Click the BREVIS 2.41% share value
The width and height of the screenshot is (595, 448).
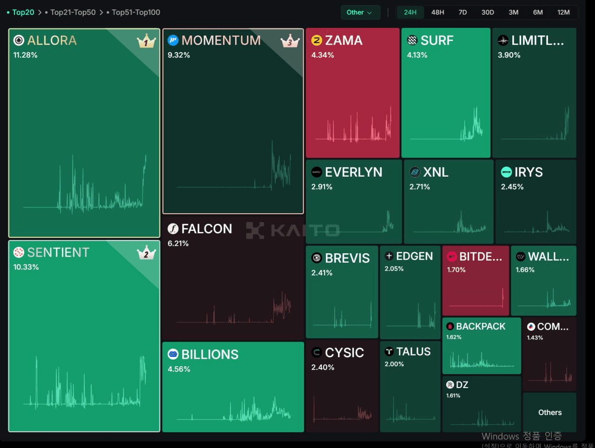pyautogui.click(x=322, y=273)
